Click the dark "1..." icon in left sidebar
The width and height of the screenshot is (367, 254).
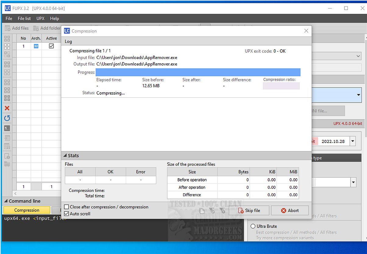click(x=7, y=128)
